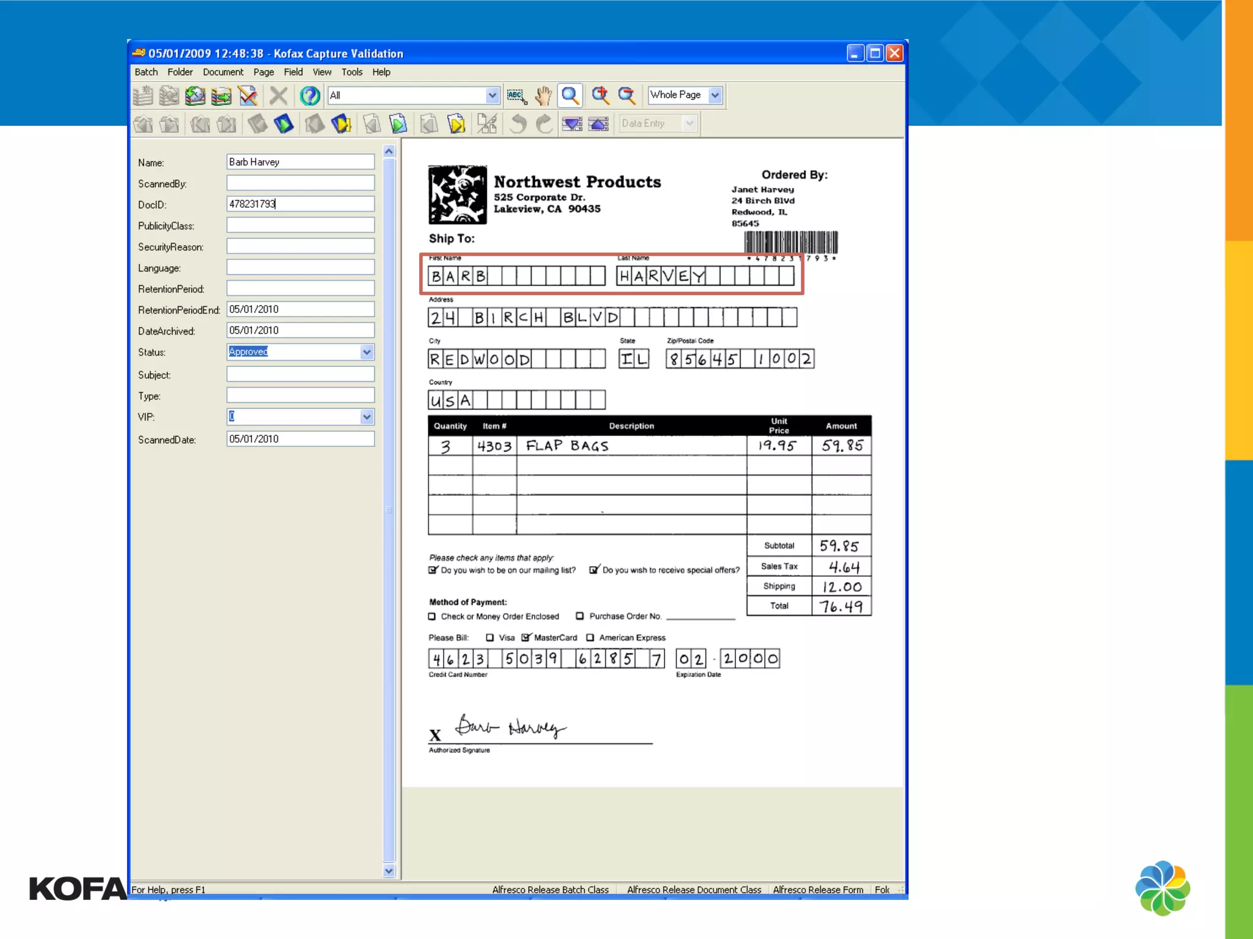Select the hand pan tool
This screenshot has height=939, width=1253.
(543, 95)
